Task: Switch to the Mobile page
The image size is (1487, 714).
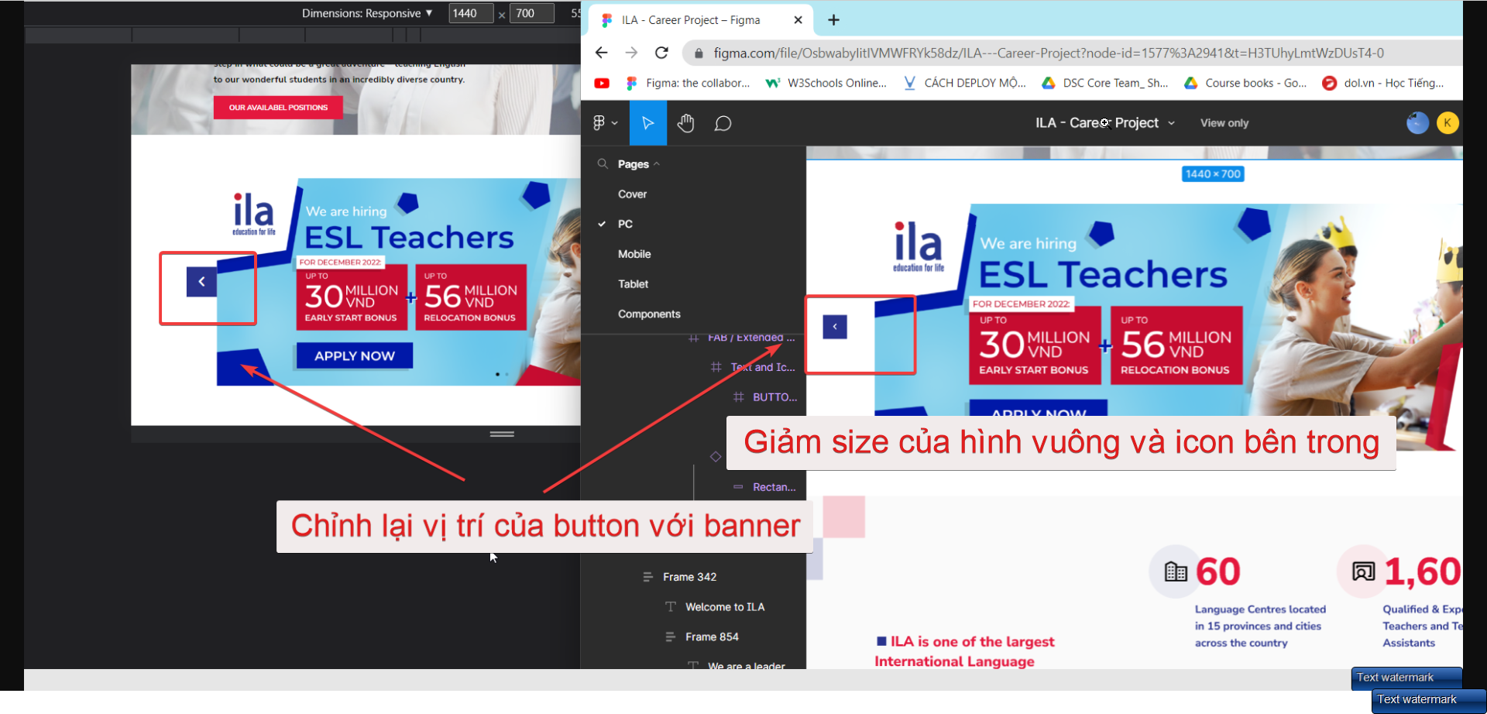Action: click(x=634, y=254)
